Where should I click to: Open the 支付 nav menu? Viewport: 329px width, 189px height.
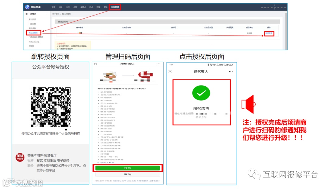(x=68, y=7)
